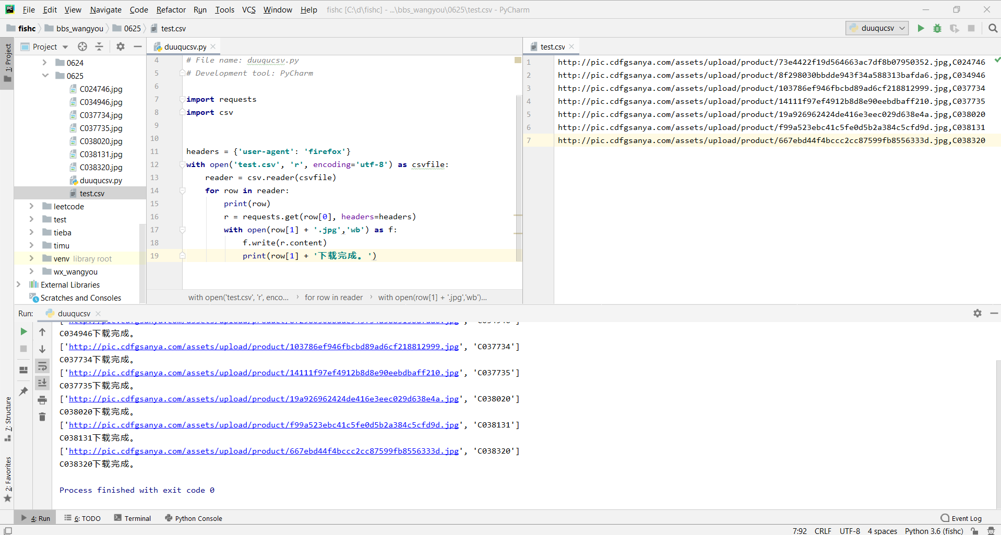Viewport: 1001px width, 535px height.
Task: Click the lock icon in status bar
Action: click(x=974, y=531)
